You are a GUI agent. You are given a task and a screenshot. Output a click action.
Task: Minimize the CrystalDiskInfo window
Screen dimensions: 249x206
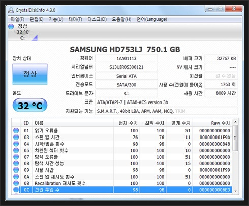(210, 9)
